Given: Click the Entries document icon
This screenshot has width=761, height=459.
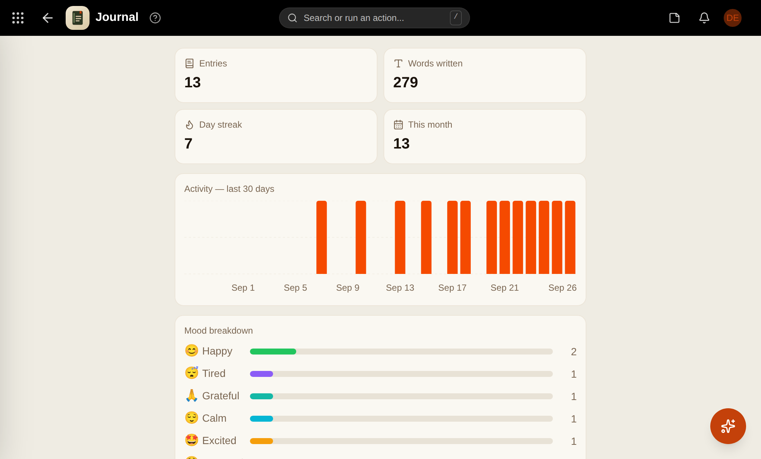Looking at the screenshot, I should 190,63.
